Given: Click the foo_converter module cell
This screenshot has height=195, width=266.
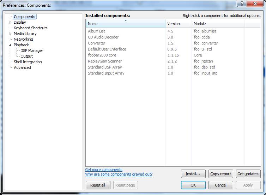Looking at the screenshot, I should point(206,43).
